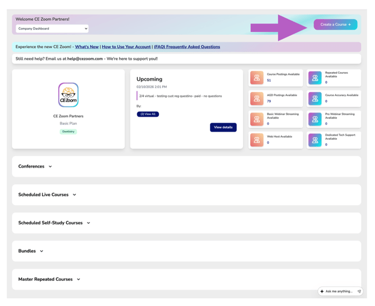Open the What's New link

(87, 47)
